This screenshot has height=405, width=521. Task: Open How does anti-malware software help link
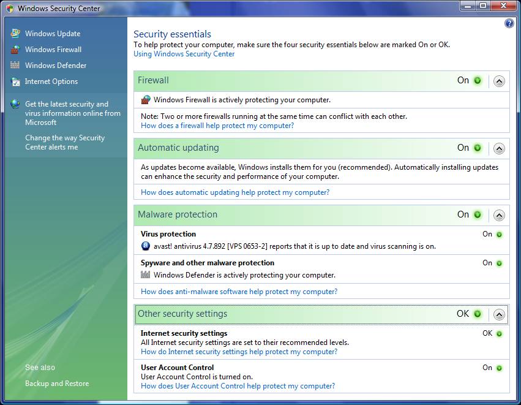239,292
